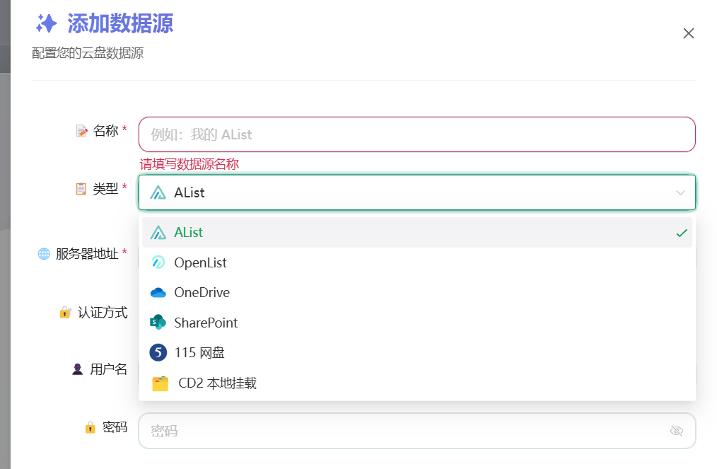Click the sparkle icon beside 添加数据源 title
The image size is (717, 469).
point(45,23)
